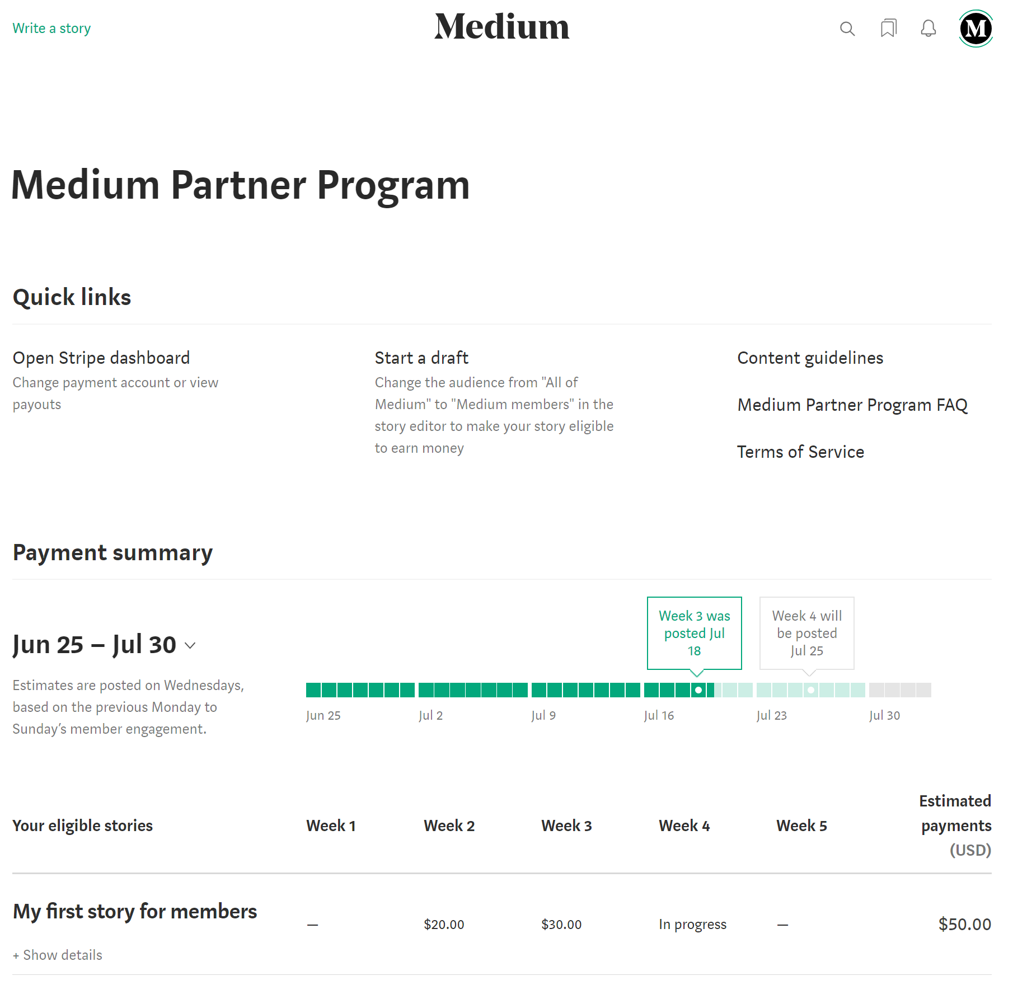This screenshot has height=985, width=1013.
Task: Open Stripe dashboard link
Action: point(101,358)
